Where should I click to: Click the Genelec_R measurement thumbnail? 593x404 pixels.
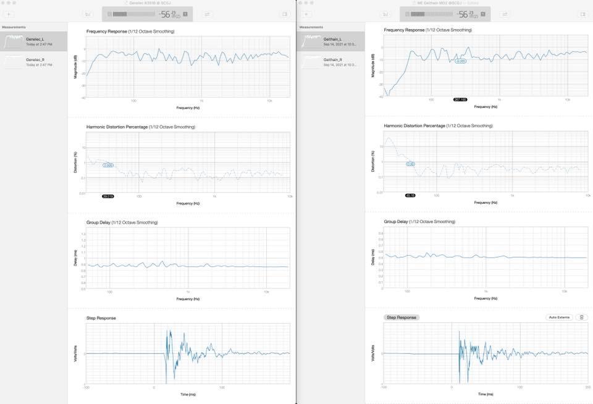click(13, 62)
